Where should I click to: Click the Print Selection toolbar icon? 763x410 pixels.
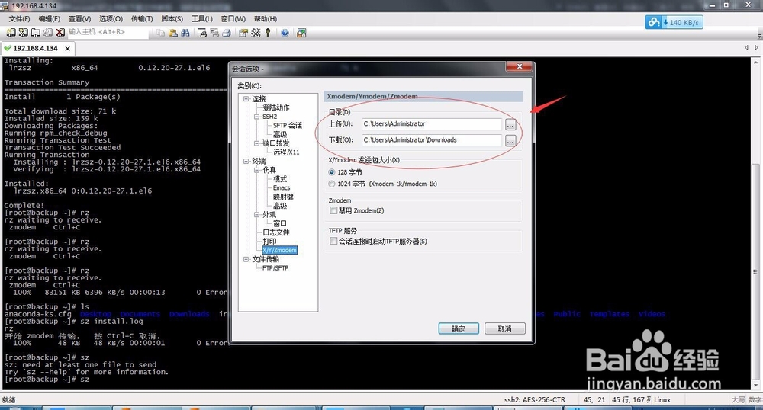coord(214,33)
